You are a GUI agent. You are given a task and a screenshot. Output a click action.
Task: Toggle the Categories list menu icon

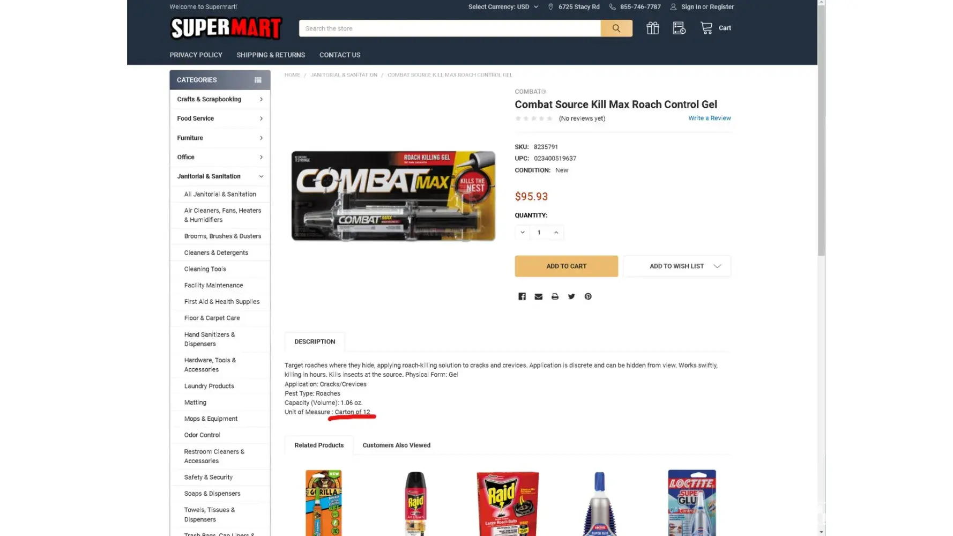pyautogui.click(x=258, y=80)
